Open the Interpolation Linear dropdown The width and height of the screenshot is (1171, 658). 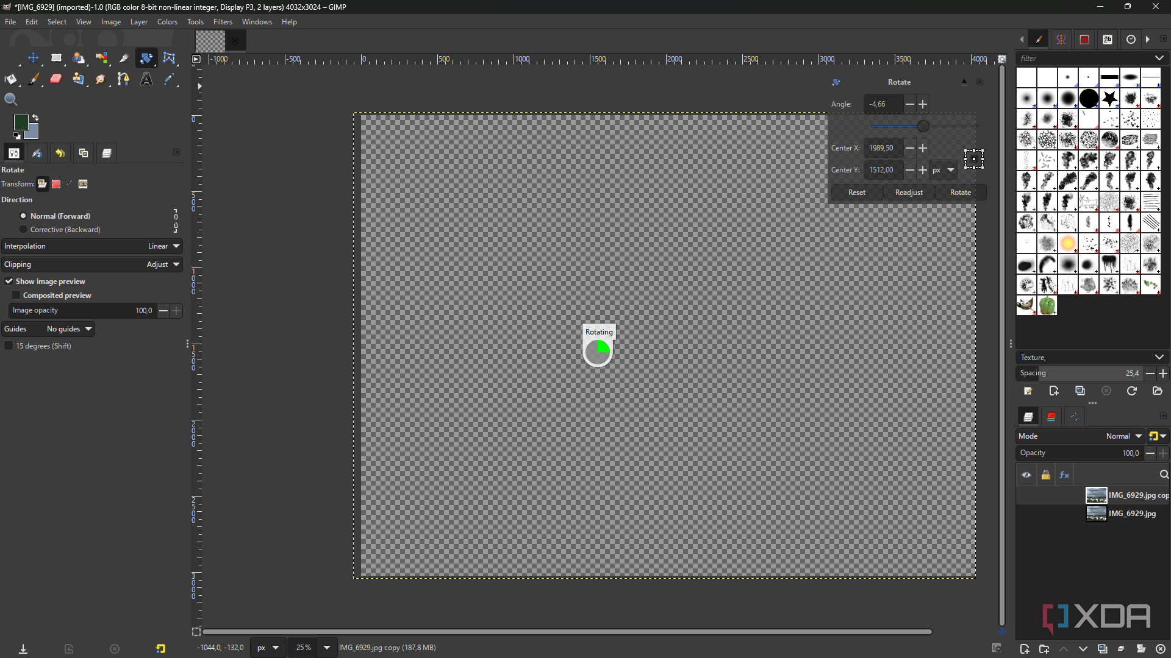tap(92, 246)
